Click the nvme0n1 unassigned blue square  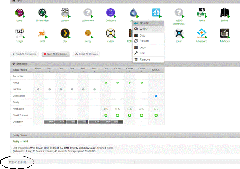coord(156,96)
